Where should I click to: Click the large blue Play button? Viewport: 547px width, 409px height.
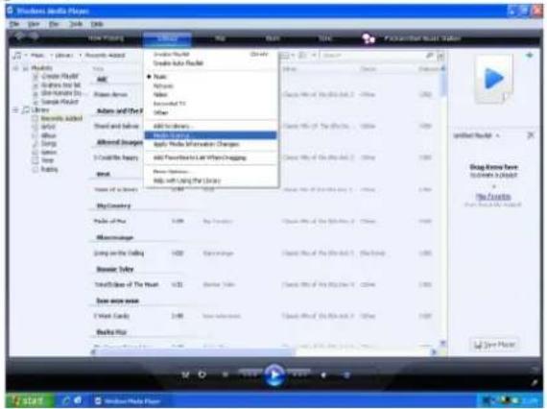coord(274,374)
